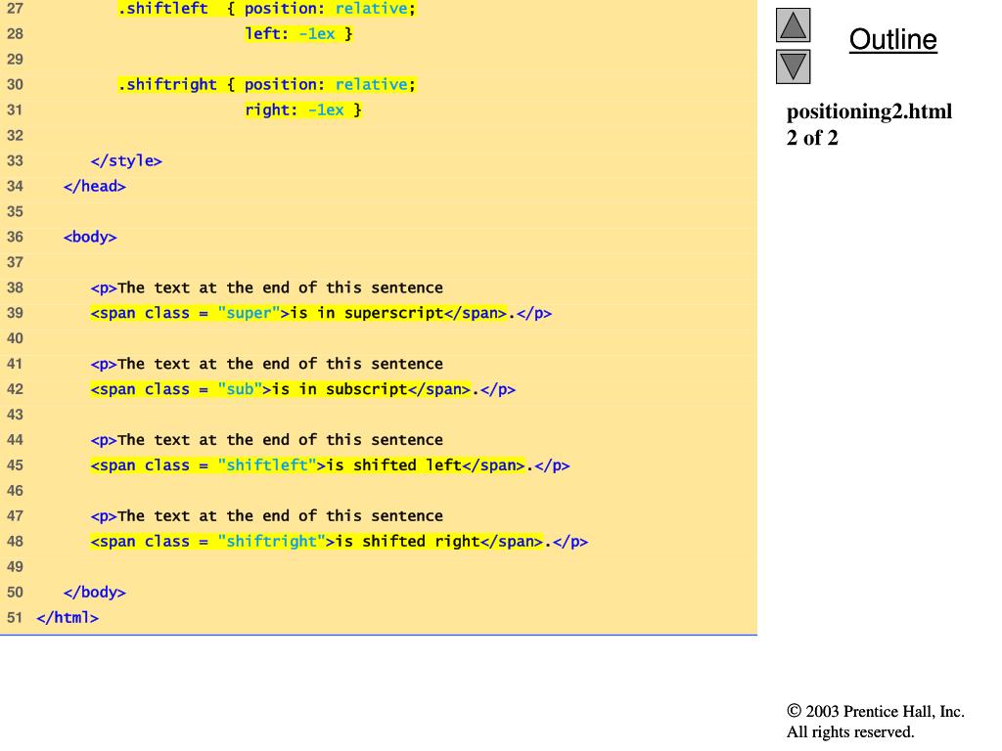
Task: Click the closing </html> tag
Action: pyautogui.click(x=68, y=618)
